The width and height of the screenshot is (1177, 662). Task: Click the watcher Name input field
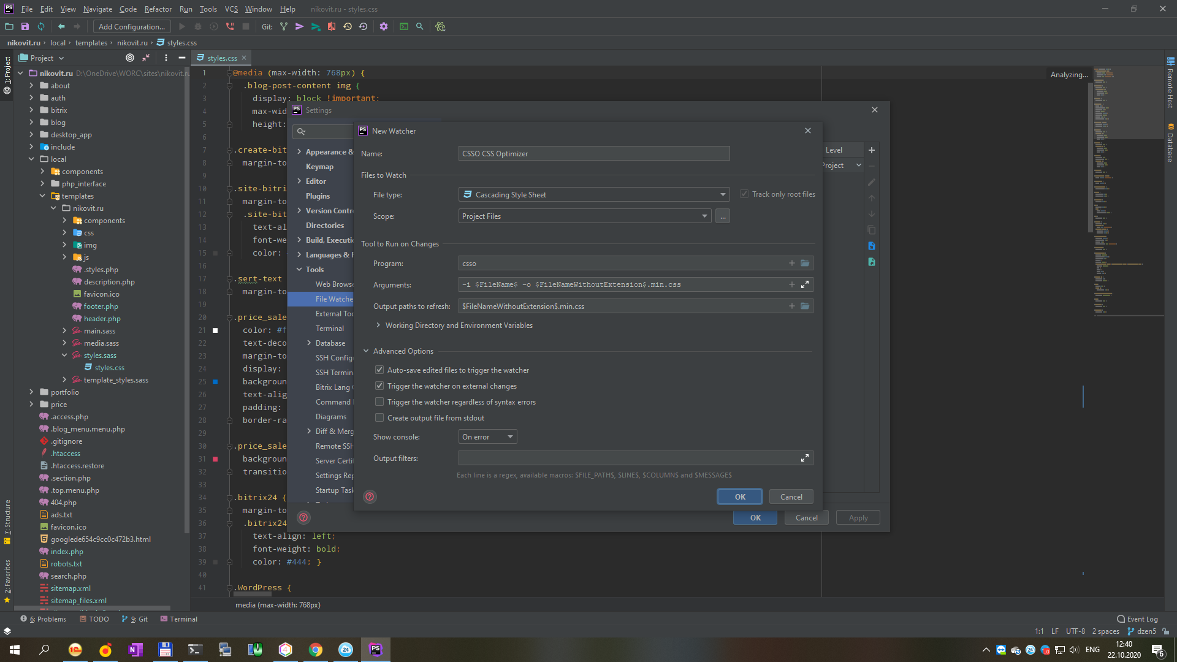pyautogui.click(x=594, y=153)
